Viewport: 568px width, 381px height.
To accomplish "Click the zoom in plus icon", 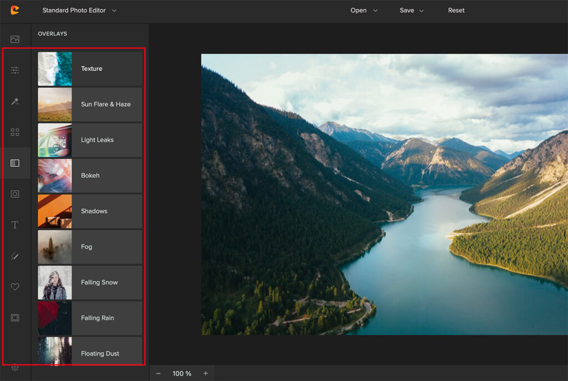I will coord(205,373).
